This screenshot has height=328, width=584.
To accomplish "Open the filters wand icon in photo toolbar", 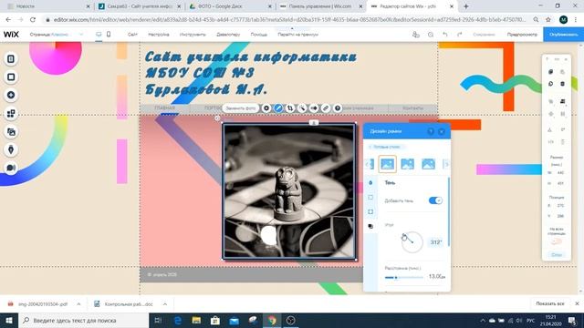I will (302, 108).
